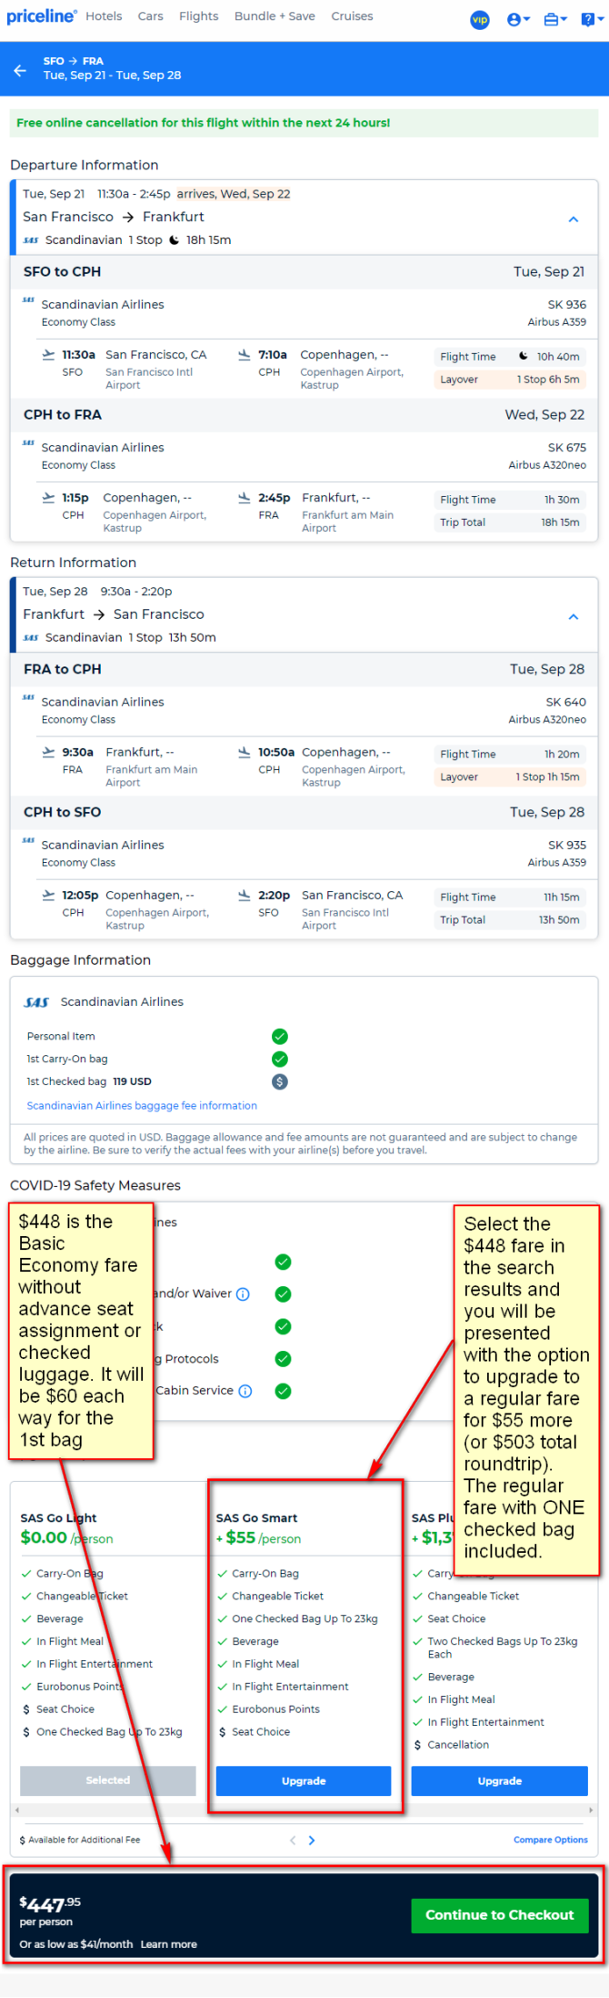Click the 1st Checked bag dollar icon
Viewport: 609px width, 1998px height.
pyautogui.click(x=280, y=1081)
